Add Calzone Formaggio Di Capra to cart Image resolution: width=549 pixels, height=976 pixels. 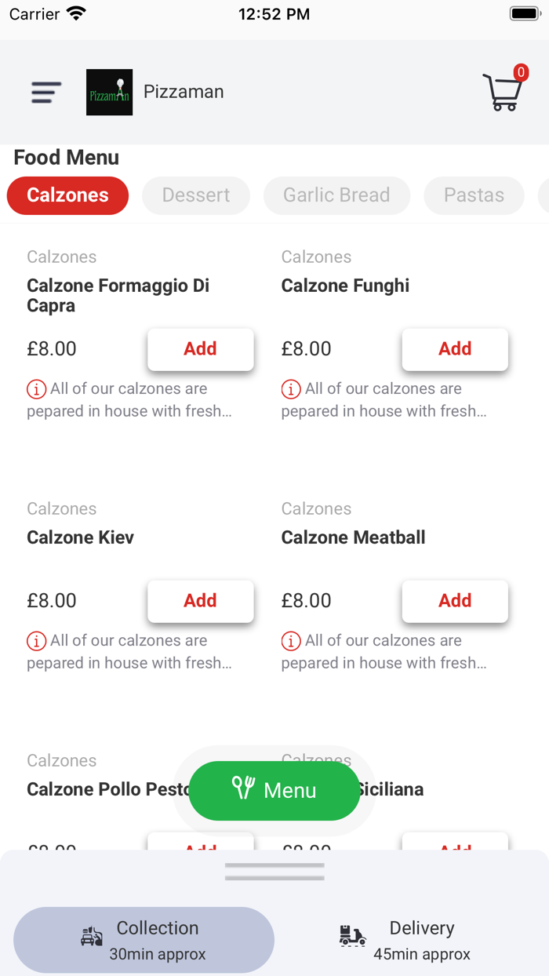200,349
